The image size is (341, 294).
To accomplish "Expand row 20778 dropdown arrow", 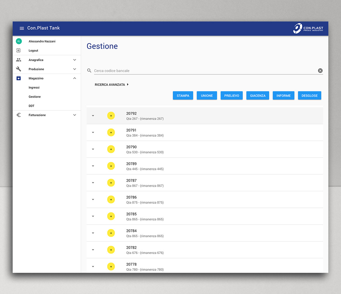I will click(x=93, y=266).
